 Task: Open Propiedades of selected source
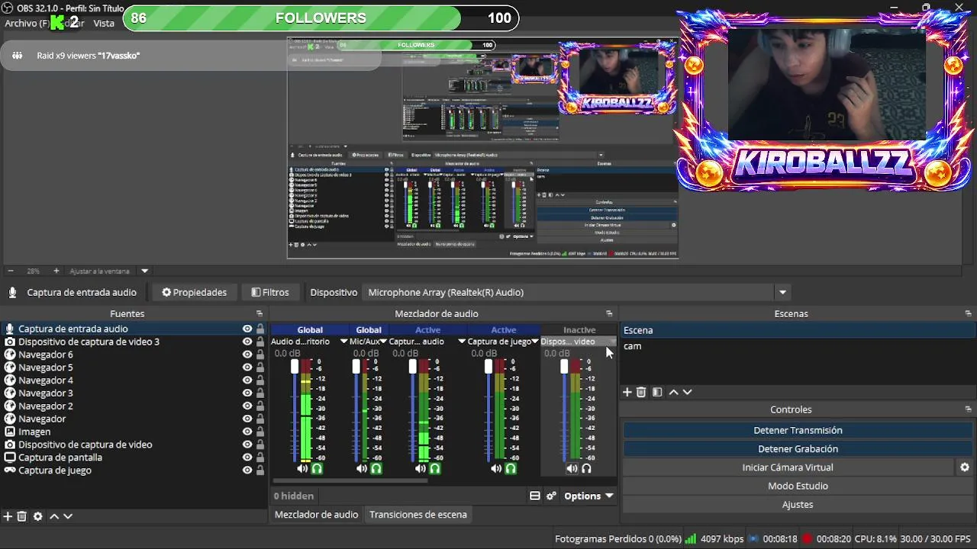tap(194, 292)
